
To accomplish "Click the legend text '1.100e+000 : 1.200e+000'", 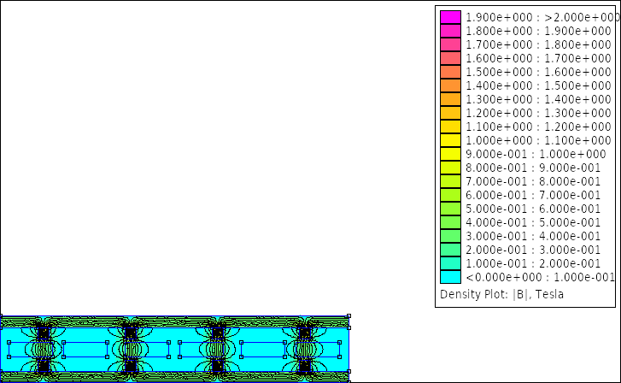I will click(x=539, y=127).
